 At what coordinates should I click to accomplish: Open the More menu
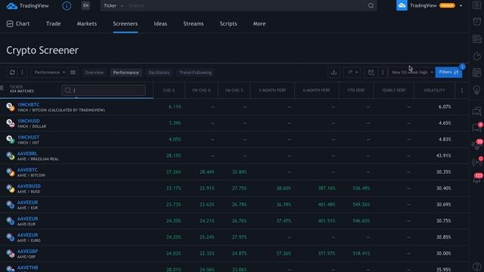pyautogui.click(x=259, y=23)
